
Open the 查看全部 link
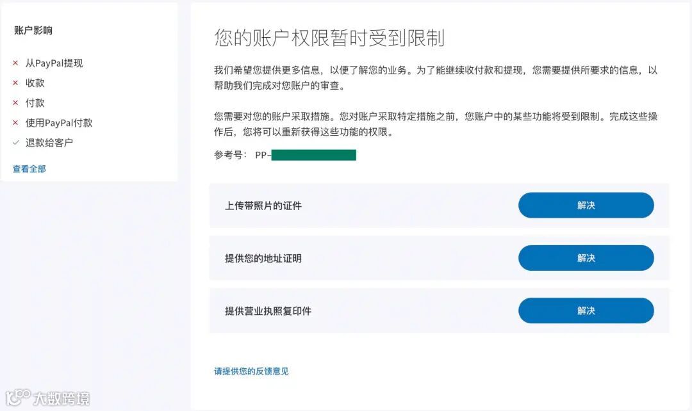(x=29, y=169)
